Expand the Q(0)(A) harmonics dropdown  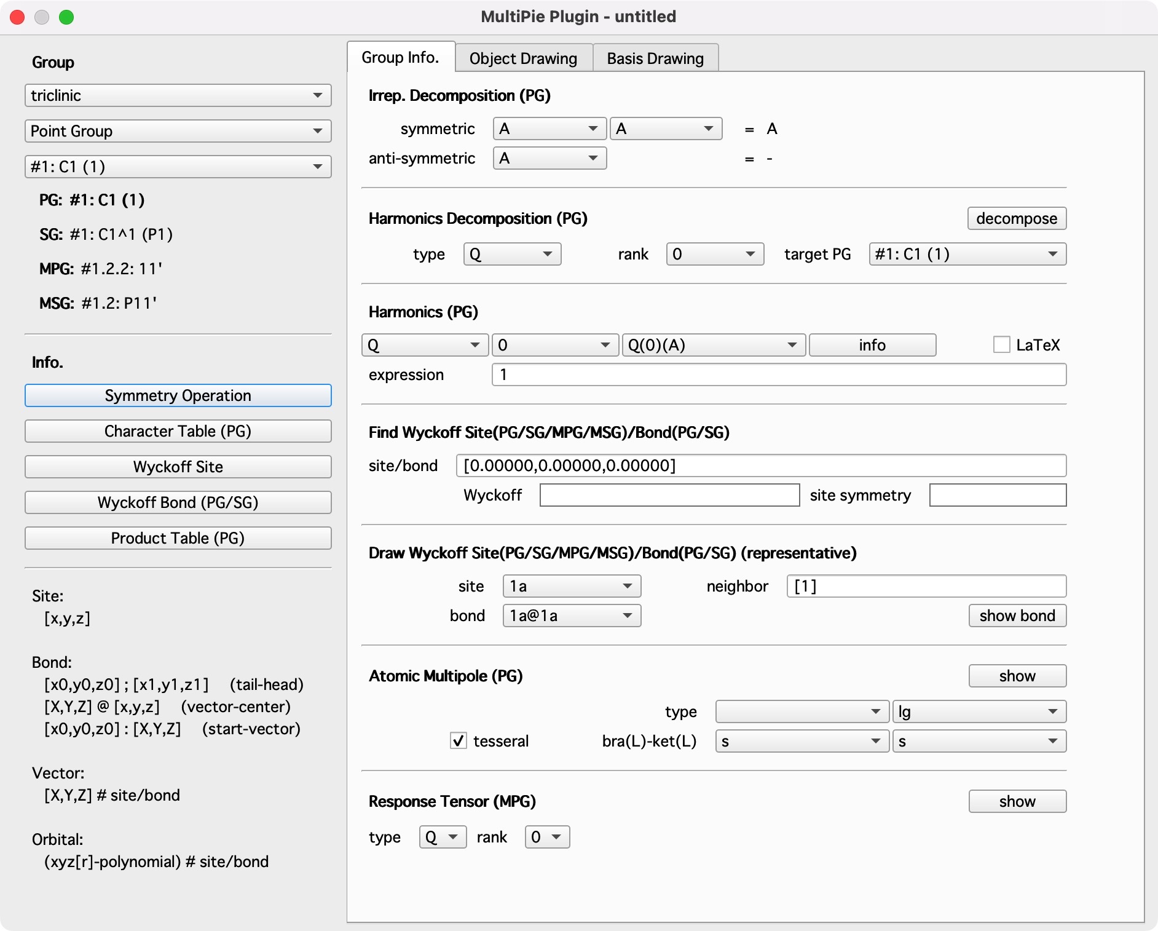[x=713, y=345]
